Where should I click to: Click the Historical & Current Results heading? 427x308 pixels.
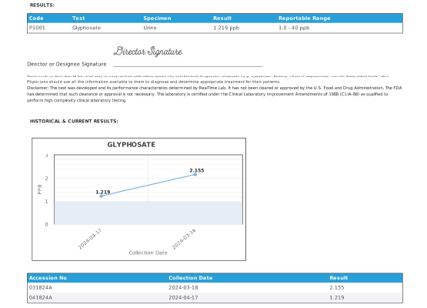(x=74, y=122)
